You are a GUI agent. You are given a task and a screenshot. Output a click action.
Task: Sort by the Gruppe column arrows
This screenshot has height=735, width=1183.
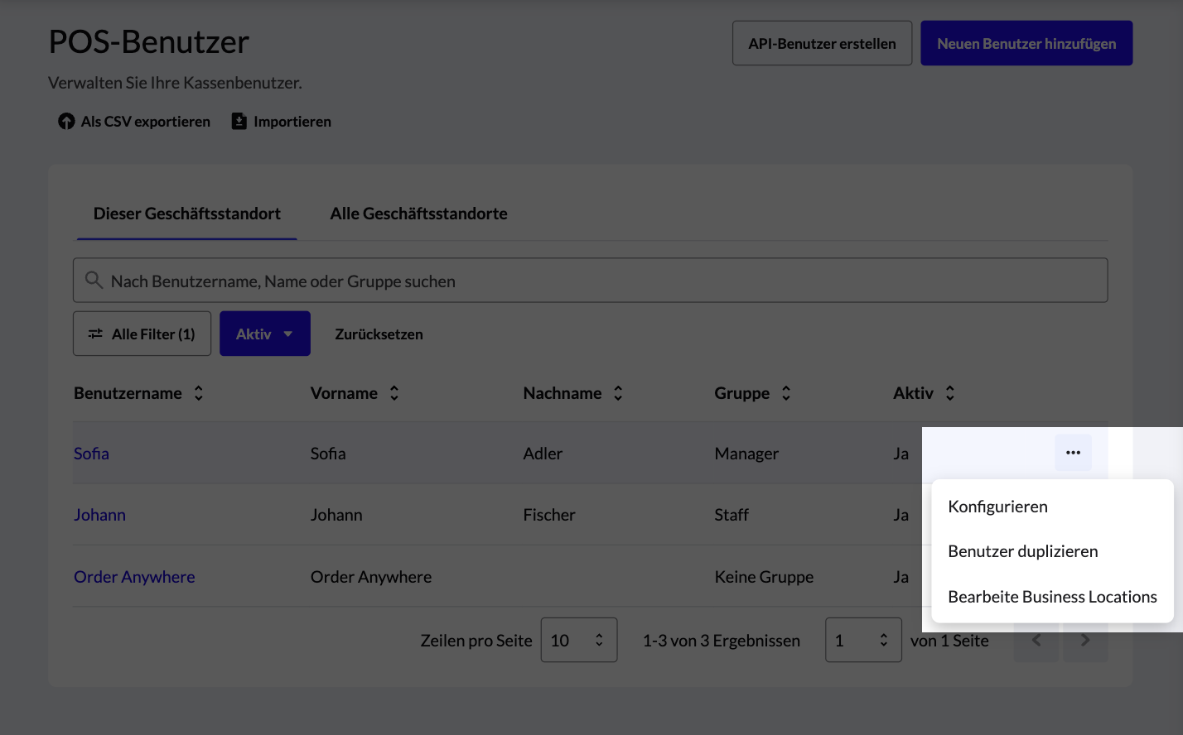tap(786, 393)
